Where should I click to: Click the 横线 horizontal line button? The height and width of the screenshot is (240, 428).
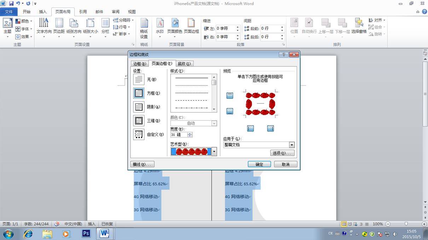(x=143, y=164)
